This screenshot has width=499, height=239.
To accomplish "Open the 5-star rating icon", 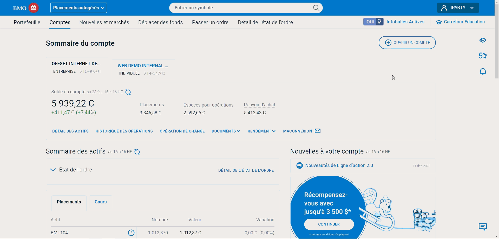I will point(483,56).
